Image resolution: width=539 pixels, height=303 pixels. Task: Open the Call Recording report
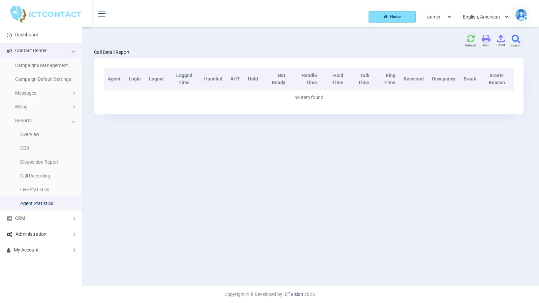(35, 176)
